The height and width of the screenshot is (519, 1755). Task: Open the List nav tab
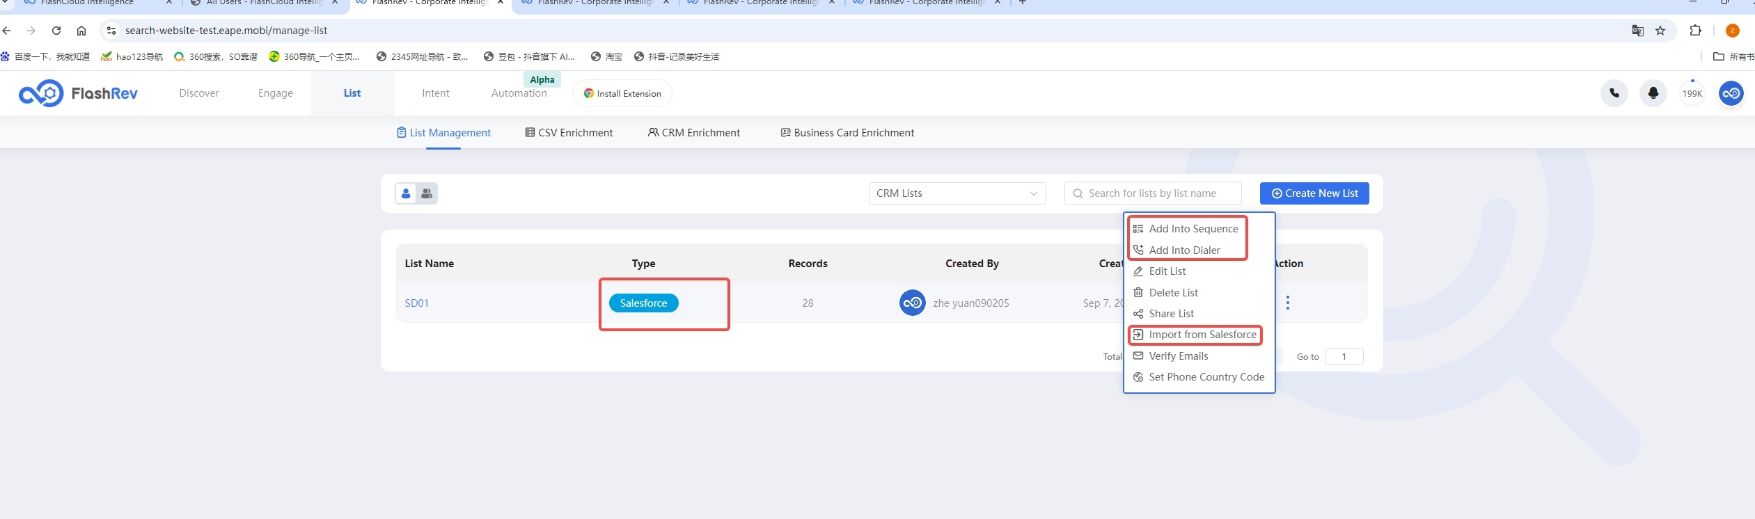(352, 93)
